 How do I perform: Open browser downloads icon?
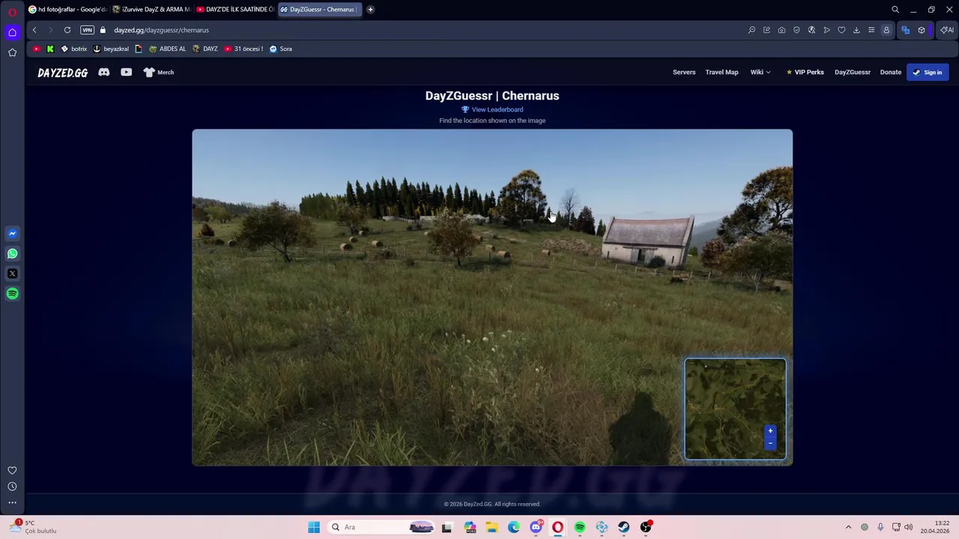(x=856, y=30)
